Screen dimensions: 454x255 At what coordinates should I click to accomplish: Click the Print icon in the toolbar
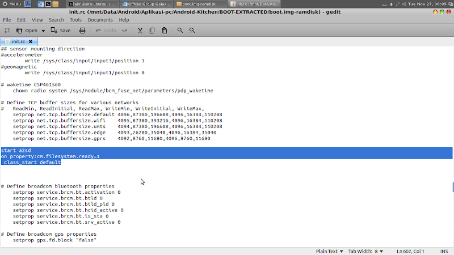(x=82, y=30)
